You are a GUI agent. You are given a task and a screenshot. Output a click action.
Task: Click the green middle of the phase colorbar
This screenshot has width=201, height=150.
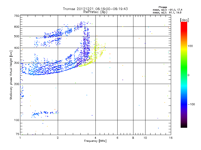coord(184,74)
